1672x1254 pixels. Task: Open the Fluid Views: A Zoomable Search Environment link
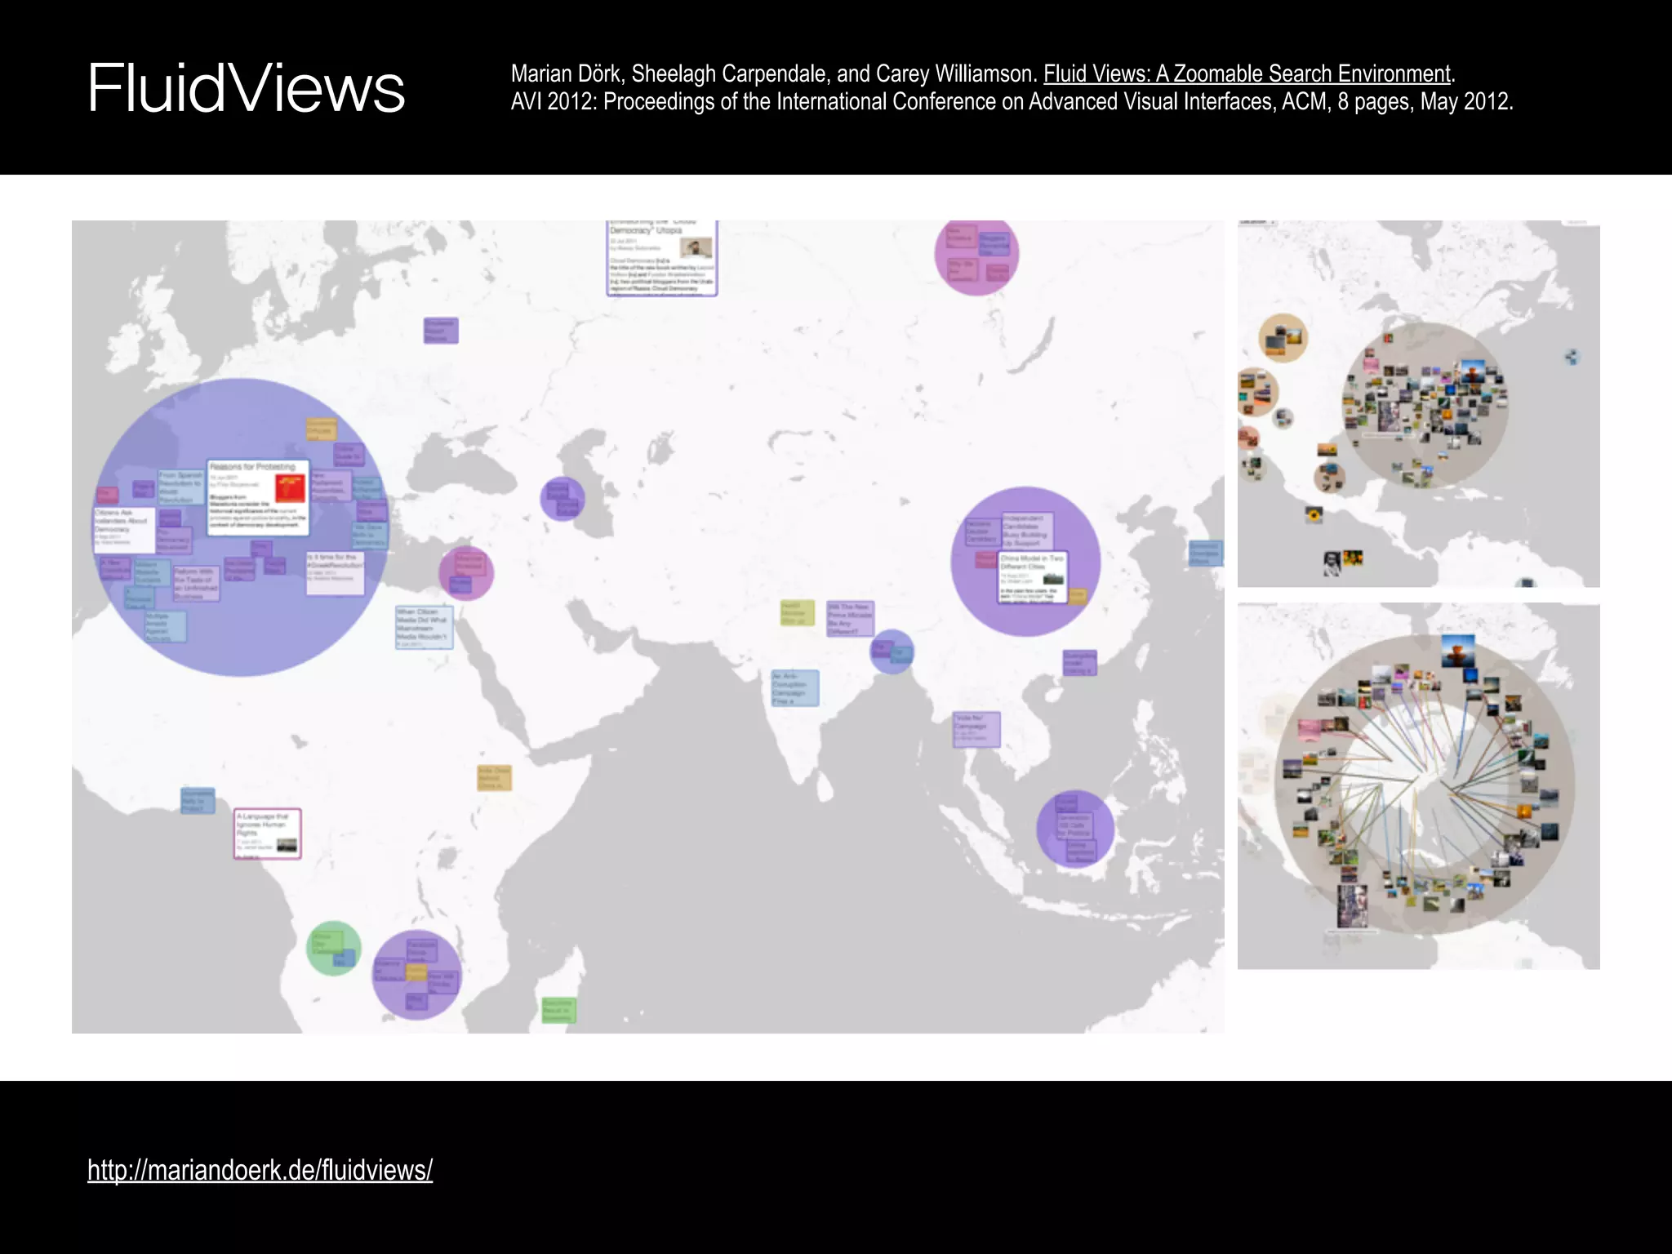(x=1247, y=73)
